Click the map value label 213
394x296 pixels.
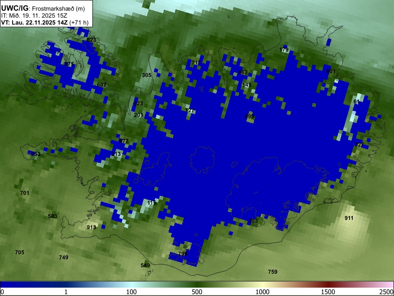[x=116, y=154]
